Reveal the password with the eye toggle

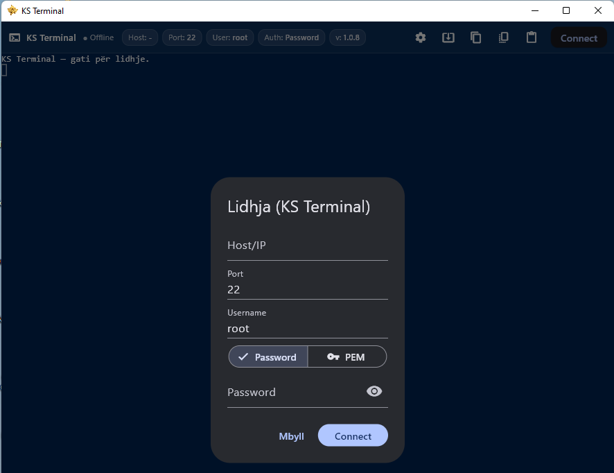pos(374,391)
